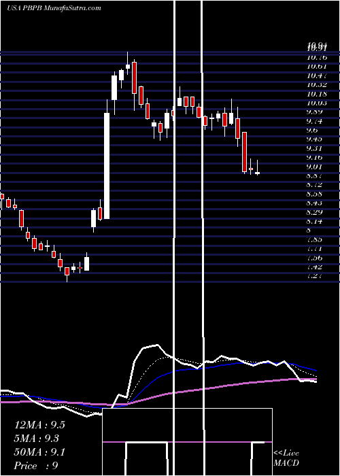Select the 7.42 price axis label
The image size is (340, 476).
315,267
